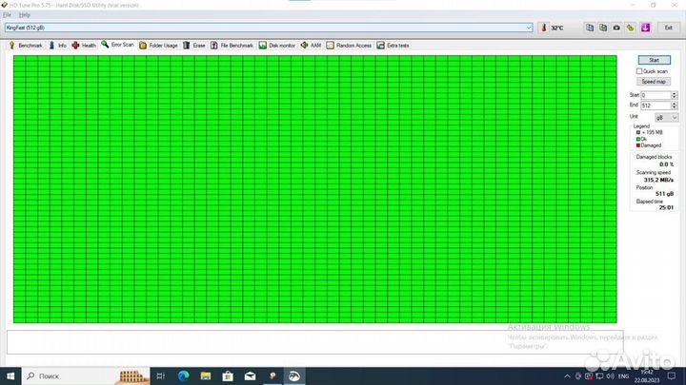The width and height of the screenshot is (686, 385).
Task: Copy info to clipboard icon
Action: [x=590, y=28]
